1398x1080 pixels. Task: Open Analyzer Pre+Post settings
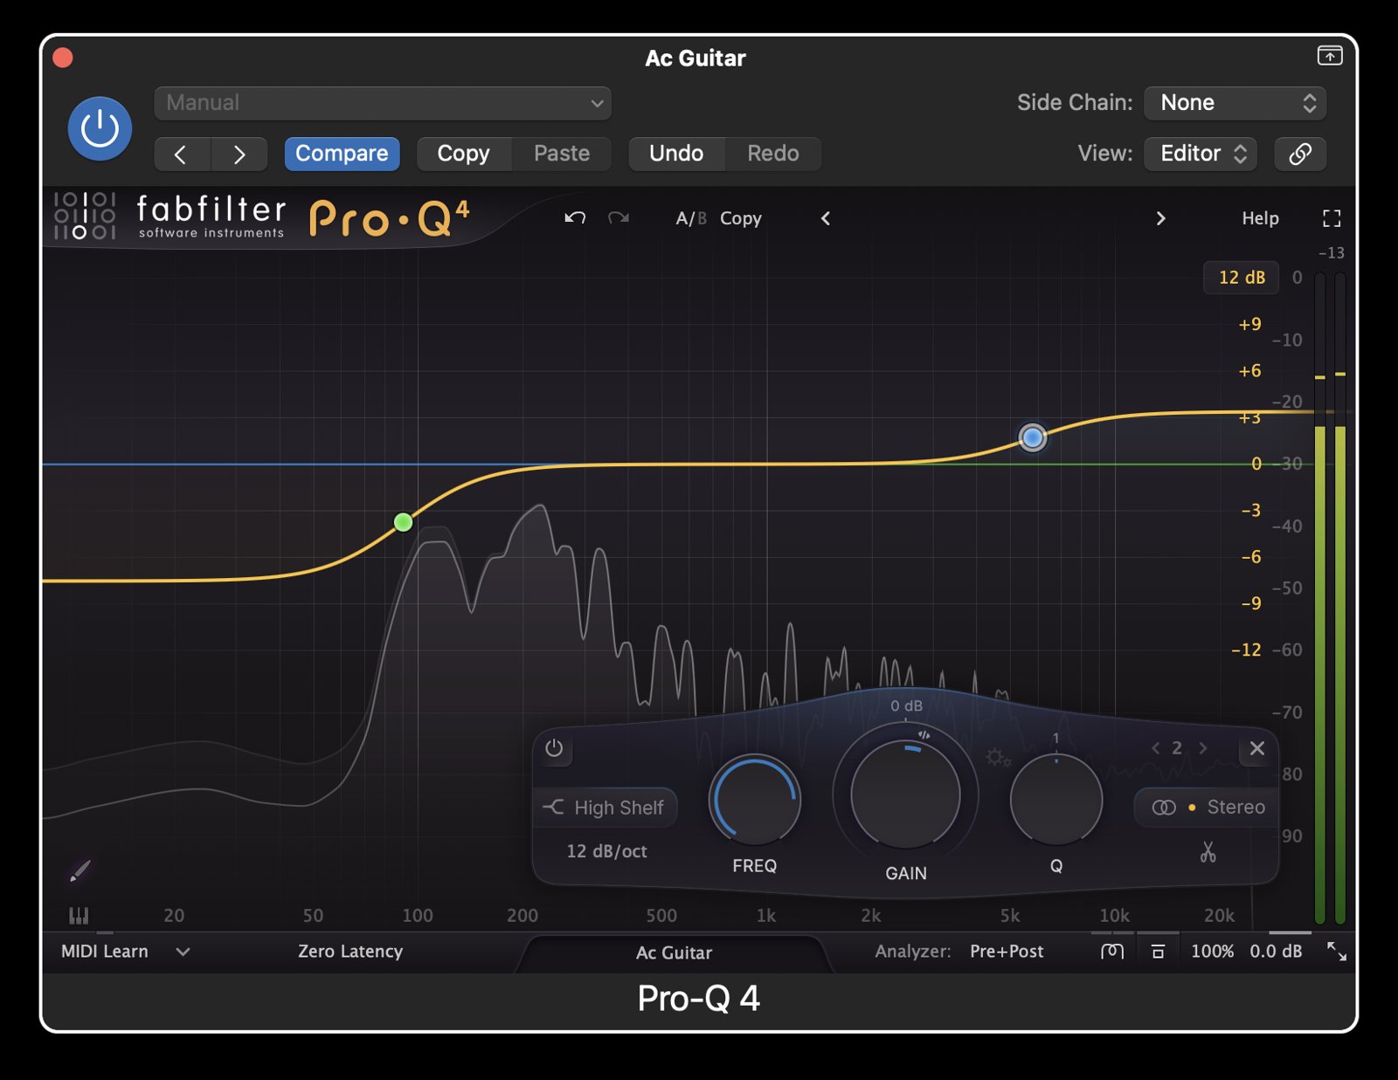coord(1007,952)
